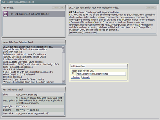Open the New Features link
This screenshot has width=160, height=120.
click(90, 32)
